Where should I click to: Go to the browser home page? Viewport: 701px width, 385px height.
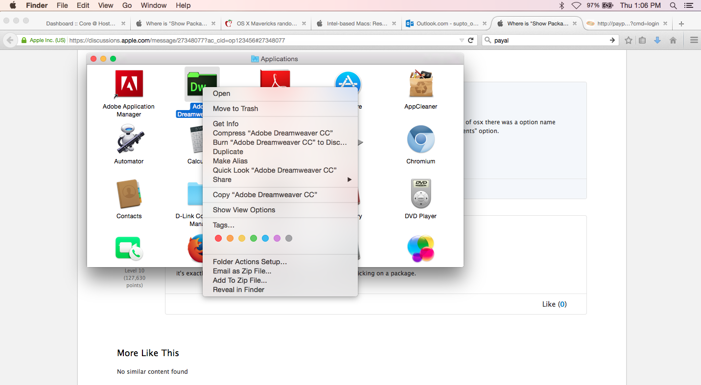[673, 40]
